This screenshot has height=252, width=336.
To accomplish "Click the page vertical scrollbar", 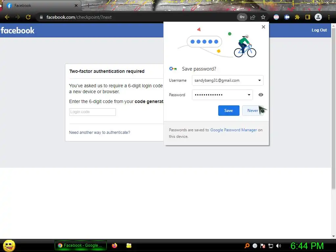I will 333,108.
